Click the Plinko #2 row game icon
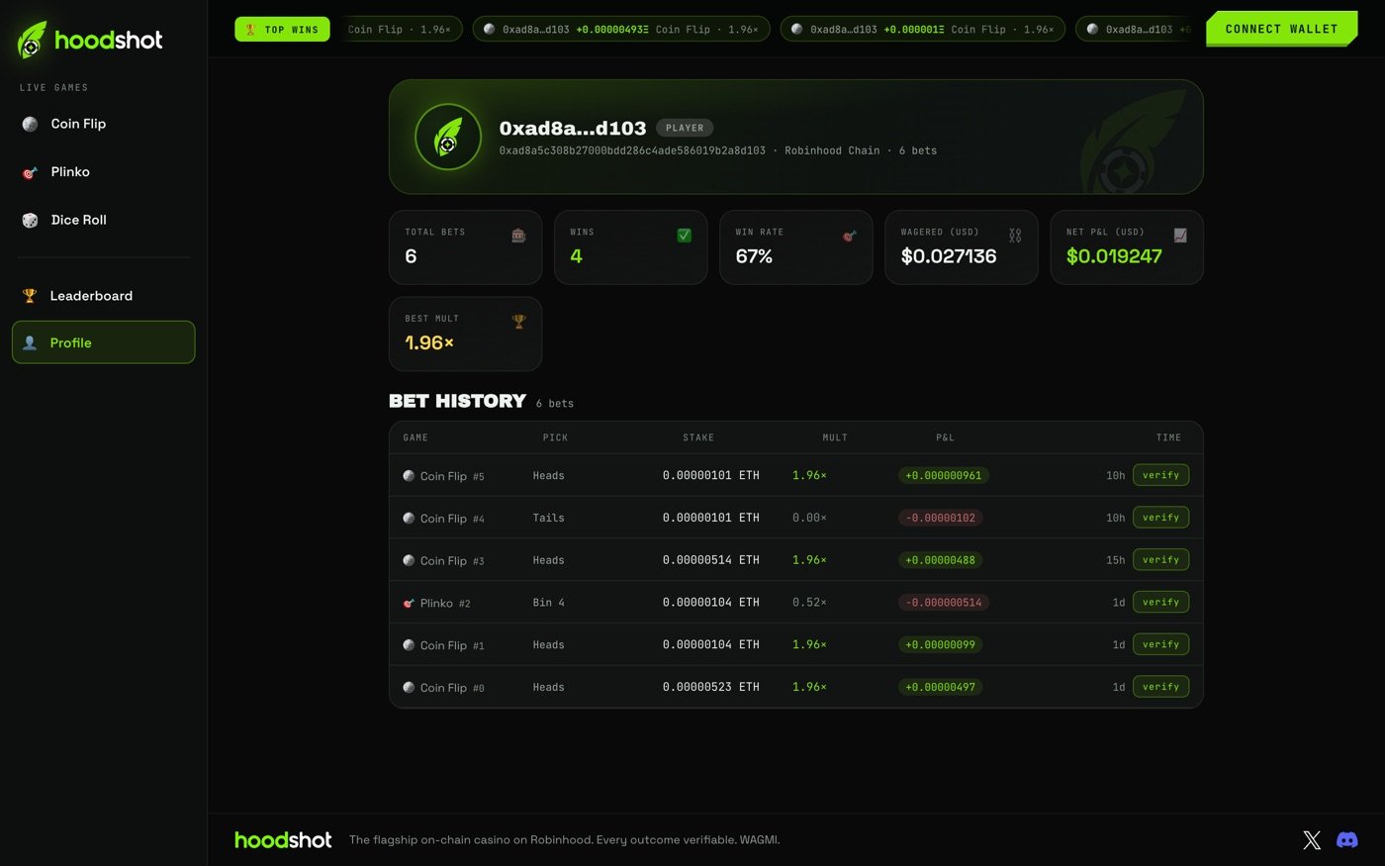The width and height of the screenshot is (1385, 866). tap(409, 603)
